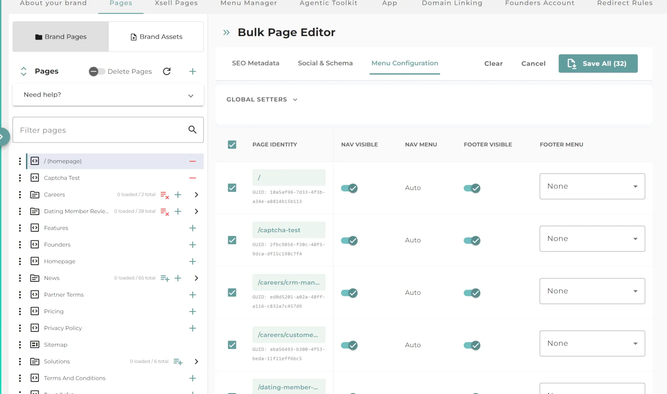The image size is (667, 394).
Task: Open the Agentic Toolkit tab
Action: coord(328,3)
